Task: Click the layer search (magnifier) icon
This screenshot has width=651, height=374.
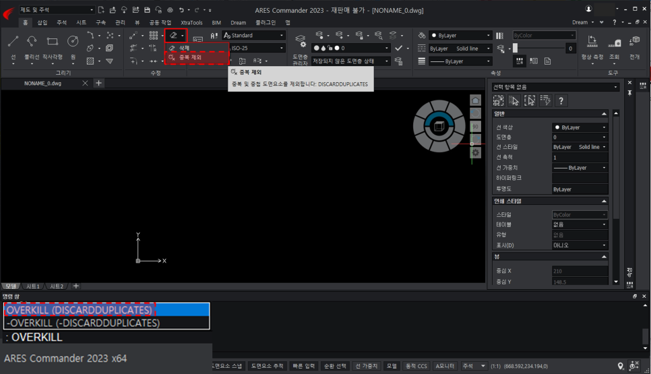Action: pyautogui.click(x=378, y=35)
